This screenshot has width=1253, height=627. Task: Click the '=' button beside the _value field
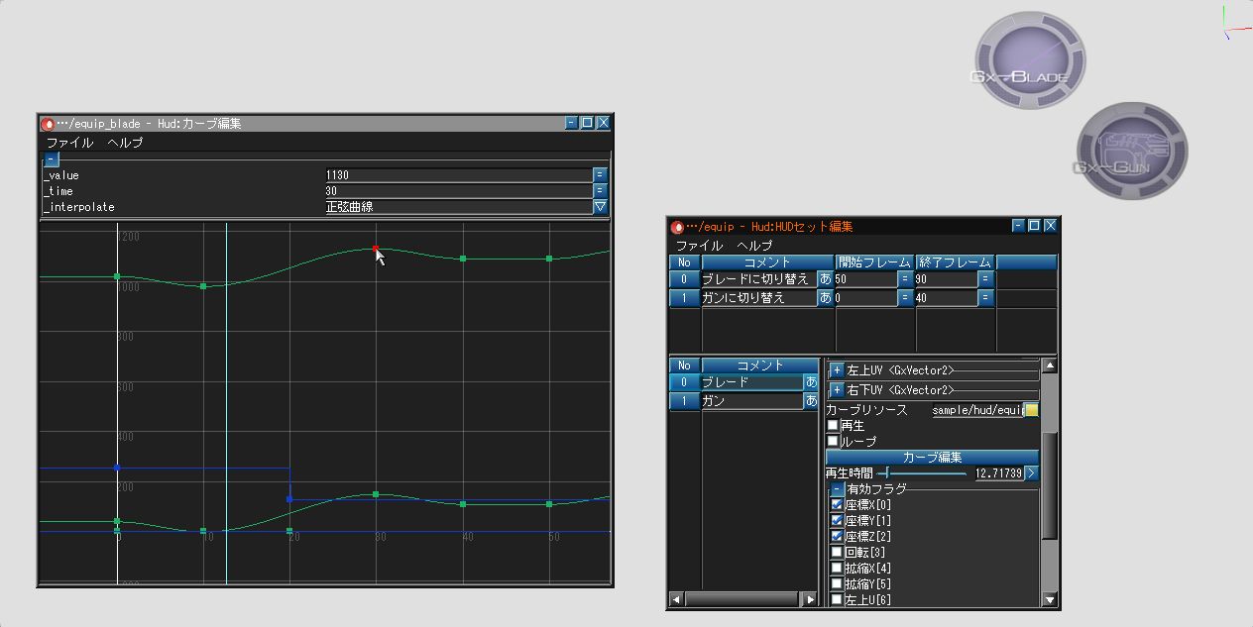click(600, 175)
